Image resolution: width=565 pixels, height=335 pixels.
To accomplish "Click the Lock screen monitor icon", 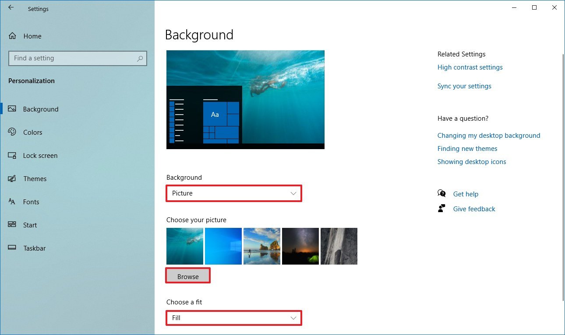I will point(12,155).
